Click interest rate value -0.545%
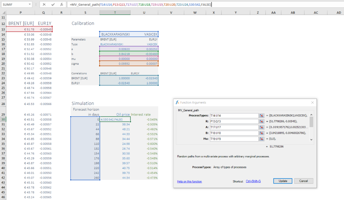Viewport: 344px width, 200px height. coord(144,119)
